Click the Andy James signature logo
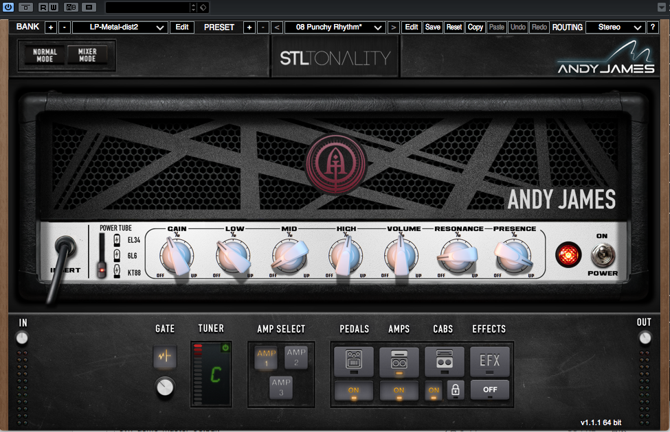Viewport: 670px width, 432px height. pos(606,57)
